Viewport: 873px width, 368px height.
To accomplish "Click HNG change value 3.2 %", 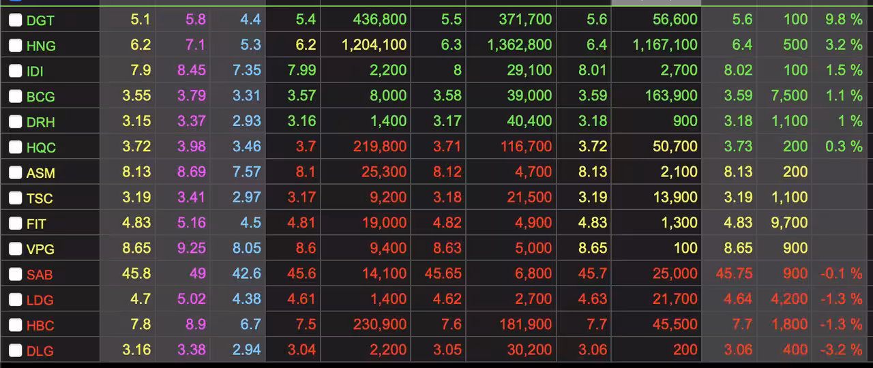I will 844,45.
